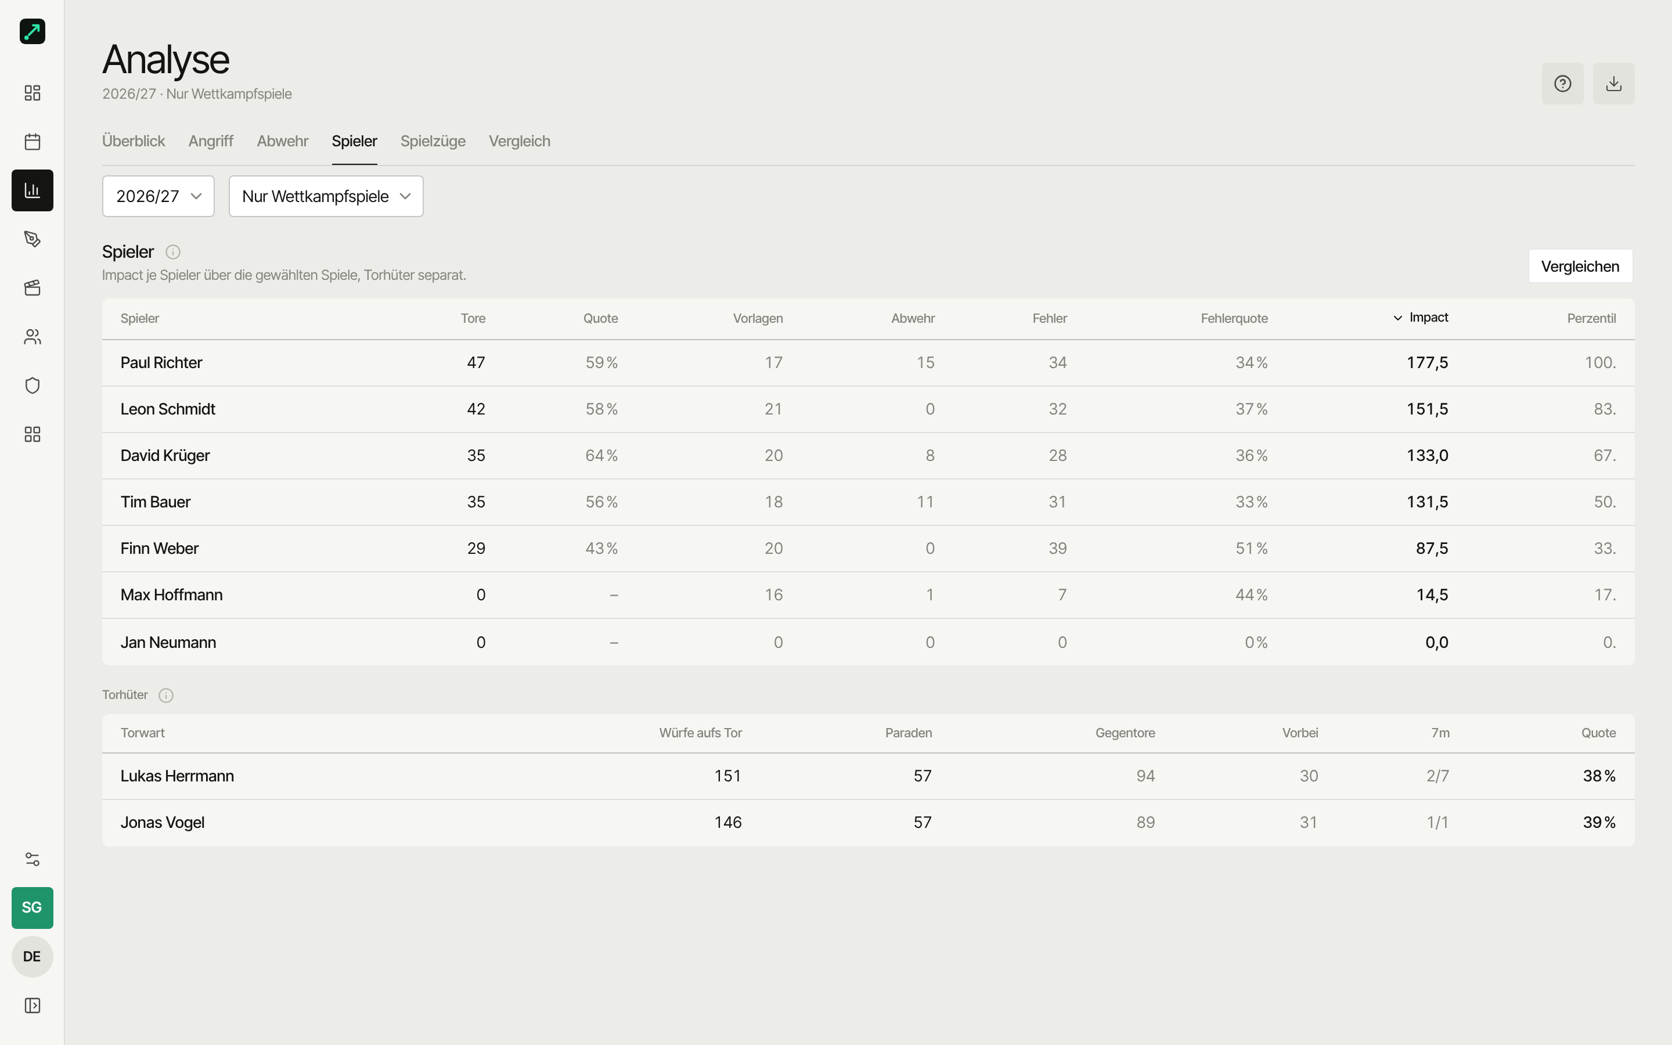Screen dimensions: 1672x1045
Task: Select goalkeeper Lukas Herrmann
Action: (x=868, y=776)
